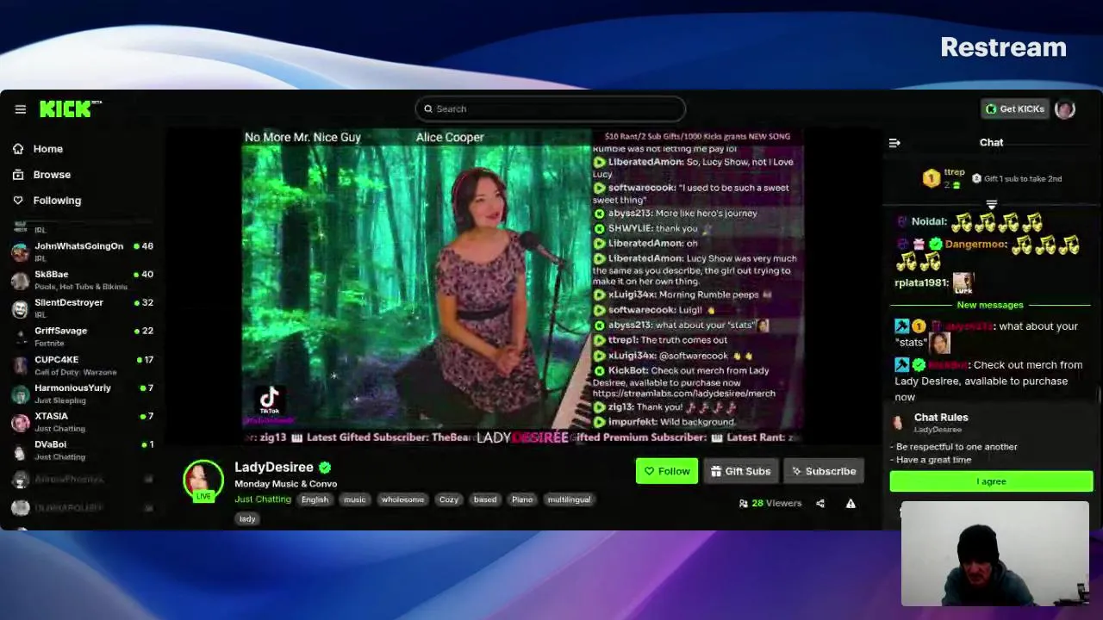Click the Chat header title
This screenshot has height=620, width=1103.
click(x=991, y=143)
